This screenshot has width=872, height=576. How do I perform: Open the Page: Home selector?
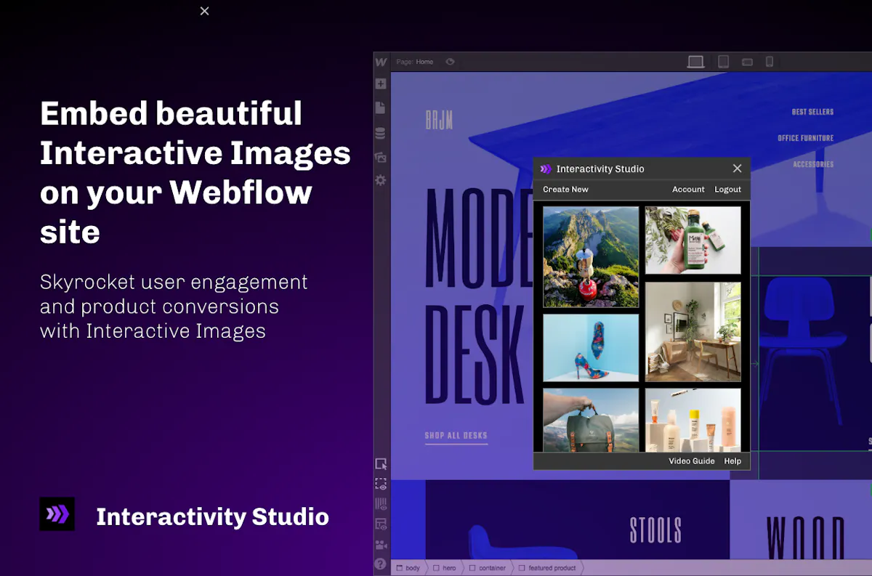(415, 62)
